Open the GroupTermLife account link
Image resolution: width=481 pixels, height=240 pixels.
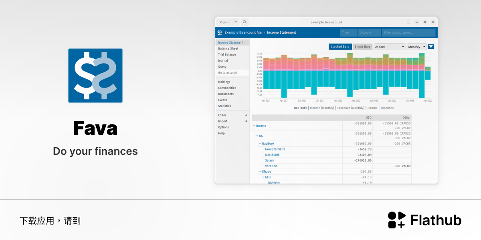pyautogui.click(x=275, y=149)
